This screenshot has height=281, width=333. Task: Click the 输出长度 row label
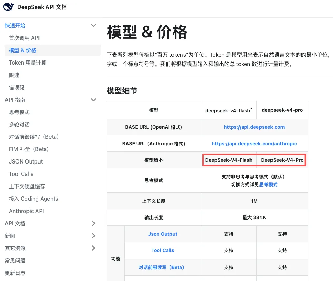click(154, 217)
